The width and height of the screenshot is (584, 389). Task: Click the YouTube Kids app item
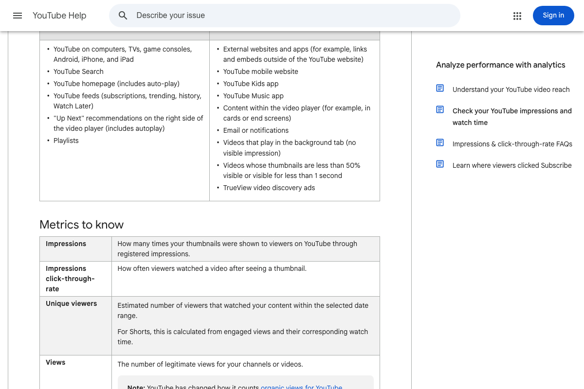tap(251, 84)
